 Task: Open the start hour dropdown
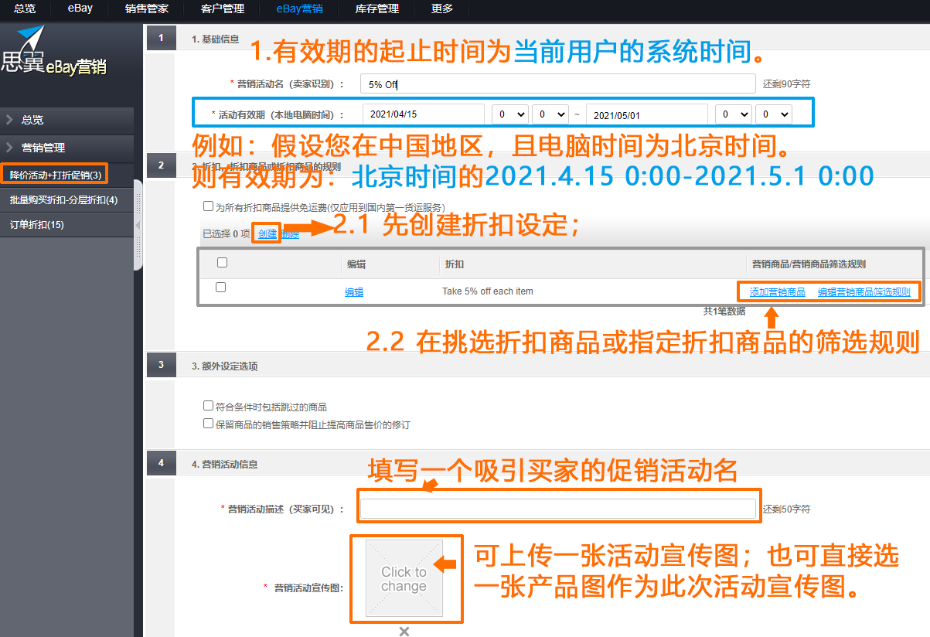(x=510, y=114)
